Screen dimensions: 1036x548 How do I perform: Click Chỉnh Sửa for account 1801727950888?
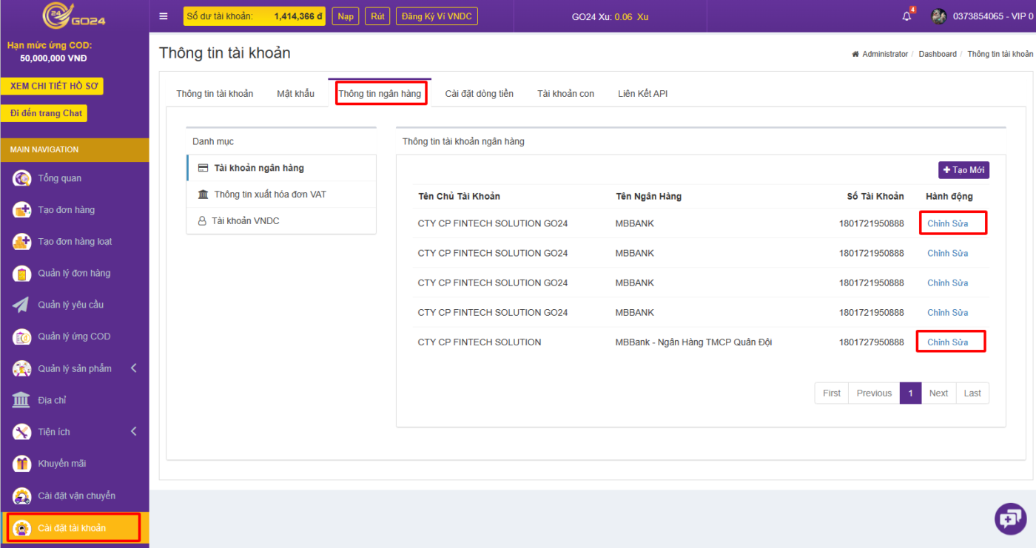point(947,342)
